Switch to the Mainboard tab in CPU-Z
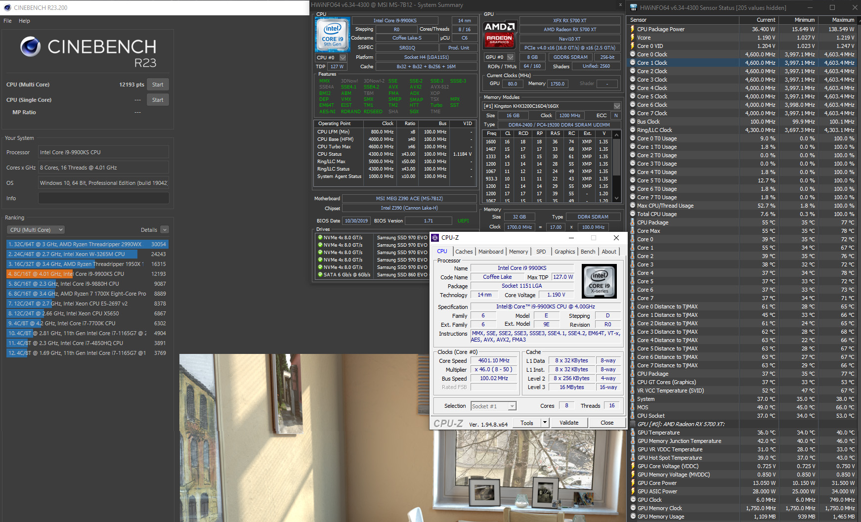Screen dimensions: 861x522 point(491,252)
